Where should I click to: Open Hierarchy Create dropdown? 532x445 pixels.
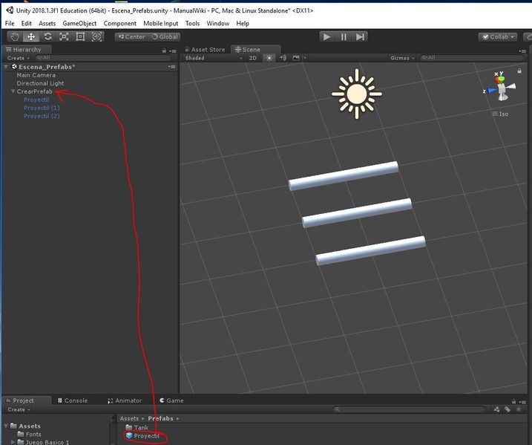18,58
